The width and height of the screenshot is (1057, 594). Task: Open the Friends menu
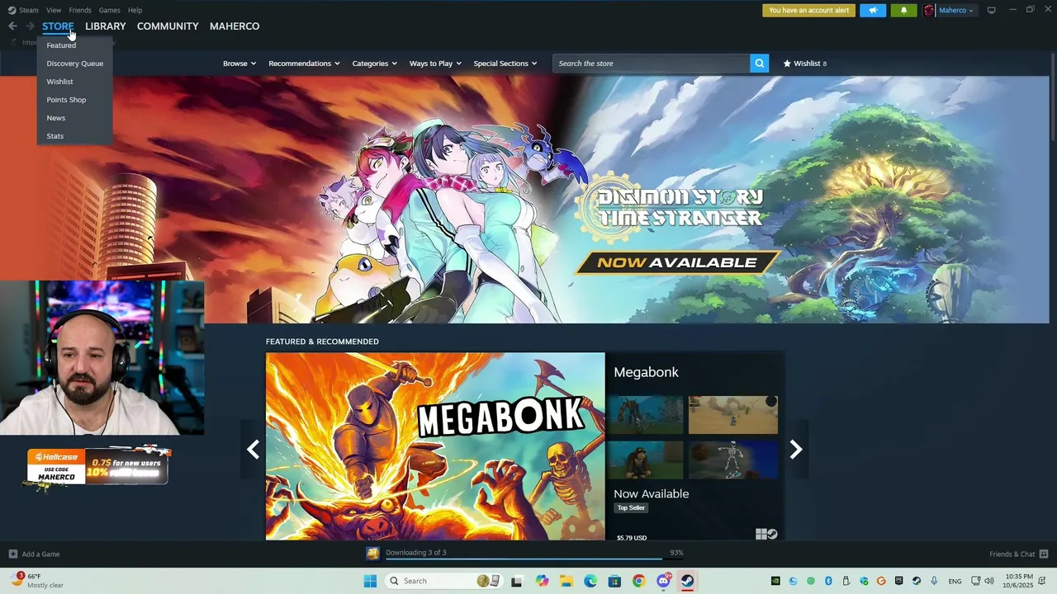point(80,10)
